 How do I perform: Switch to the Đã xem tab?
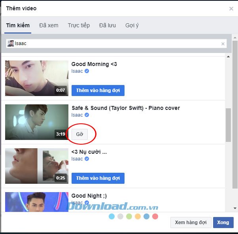coord(49,25)
